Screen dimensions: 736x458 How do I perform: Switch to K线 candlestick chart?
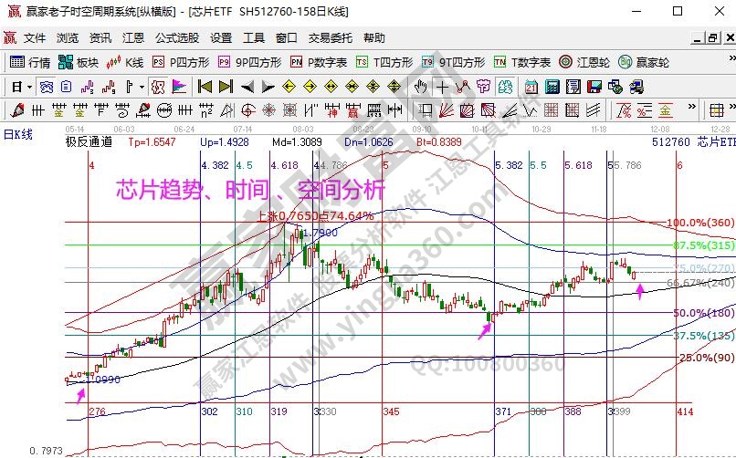click(125, 63)
